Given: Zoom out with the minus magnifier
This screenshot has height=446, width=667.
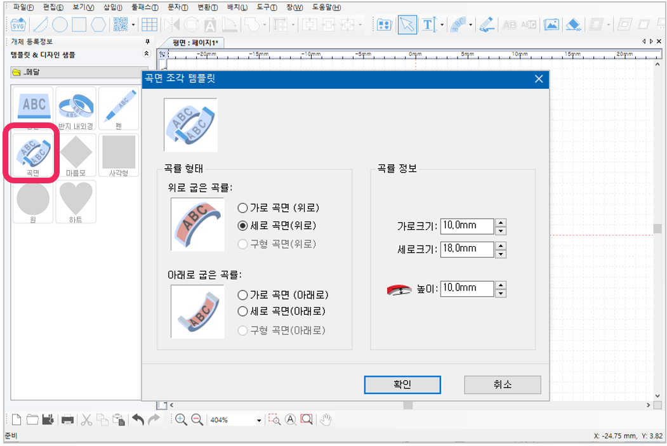Looking at the screenshot, I should click(x=197, y=419).
